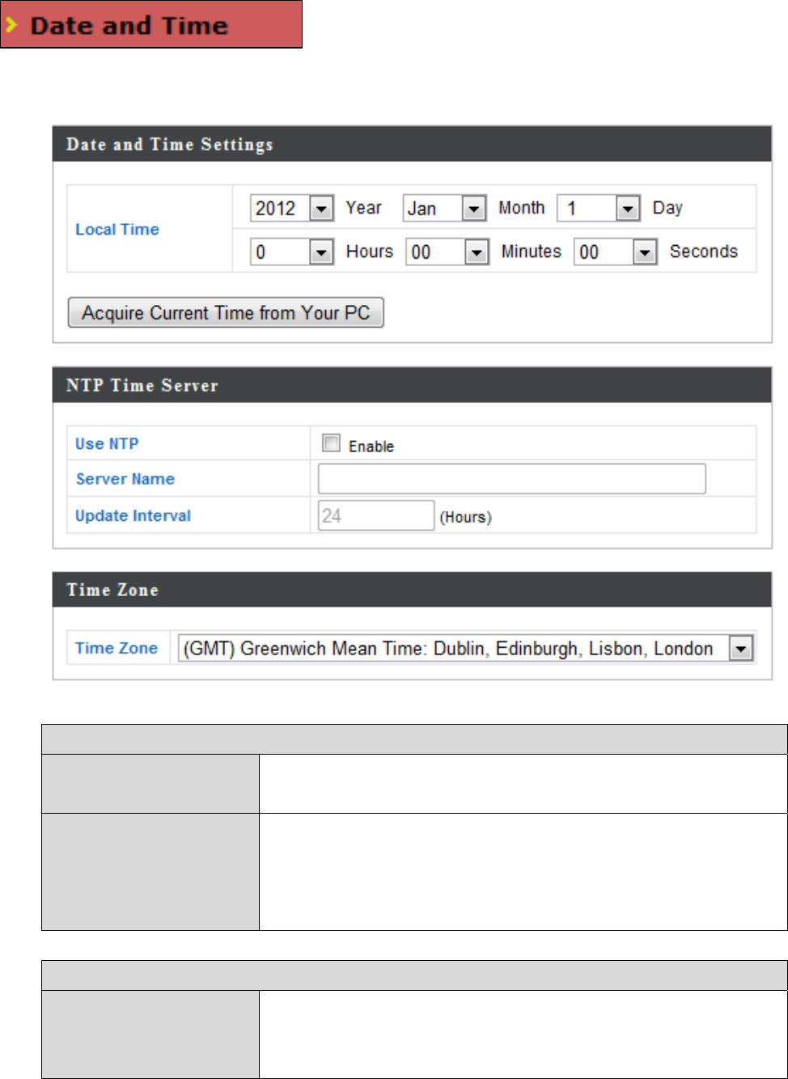Click the yellow arrow beside Date and Time

tap(11, 26)
